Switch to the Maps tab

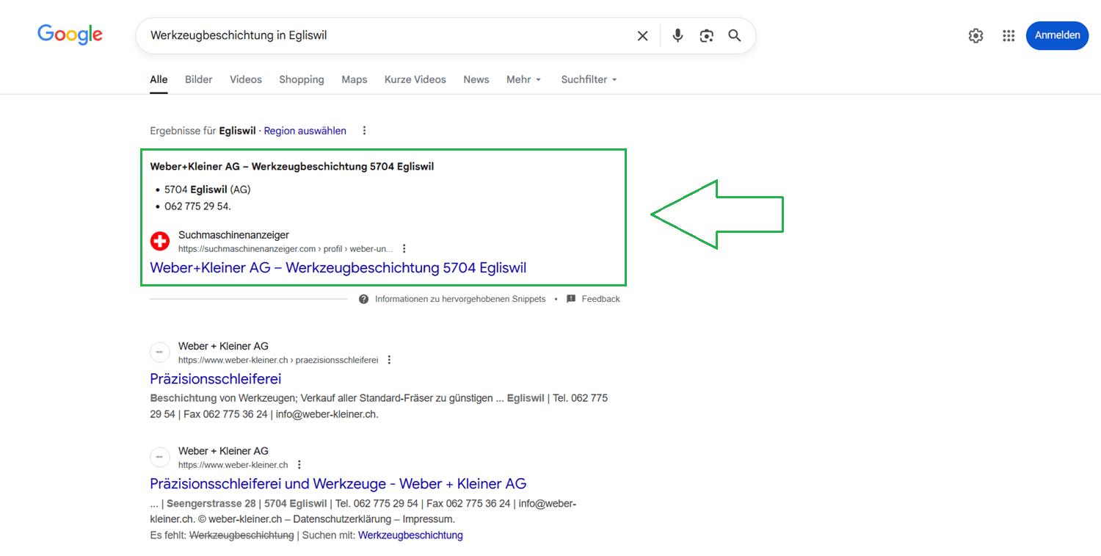point(354,79)
